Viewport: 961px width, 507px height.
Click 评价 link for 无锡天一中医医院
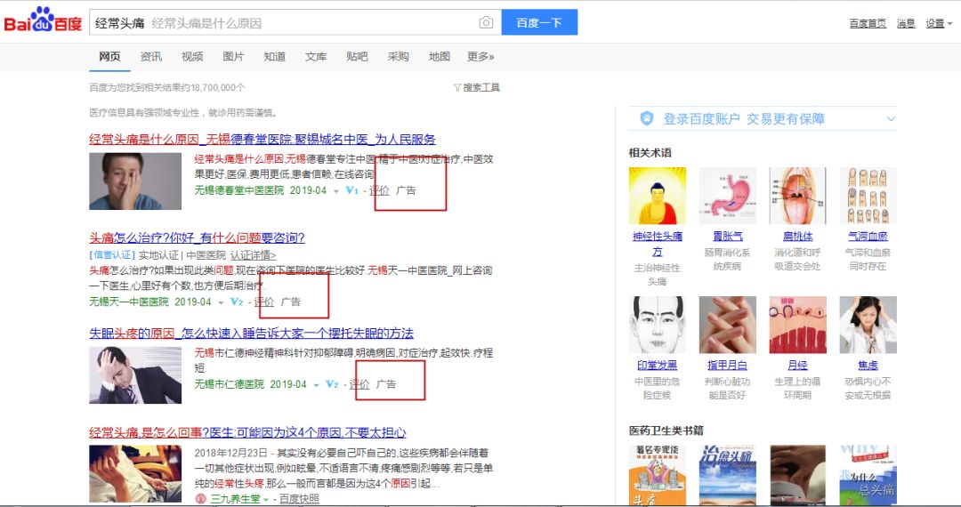pyautogui.click(x=264, y=302)
